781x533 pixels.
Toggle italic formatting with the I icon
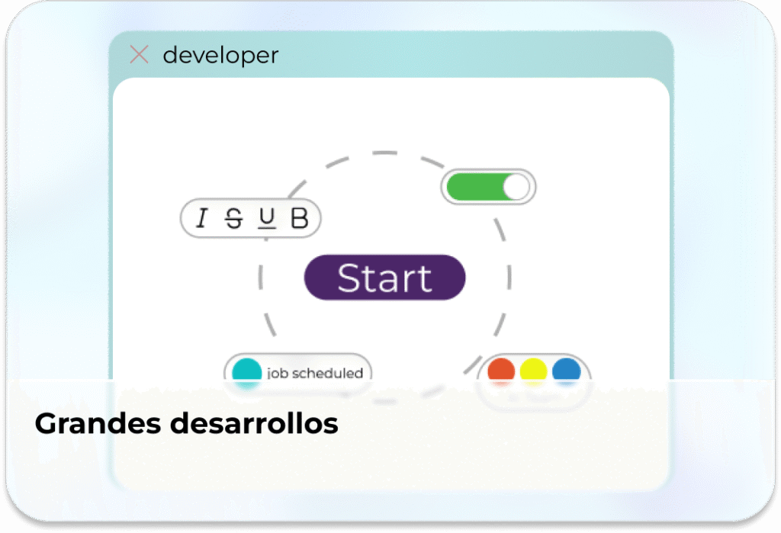point(201,220)
